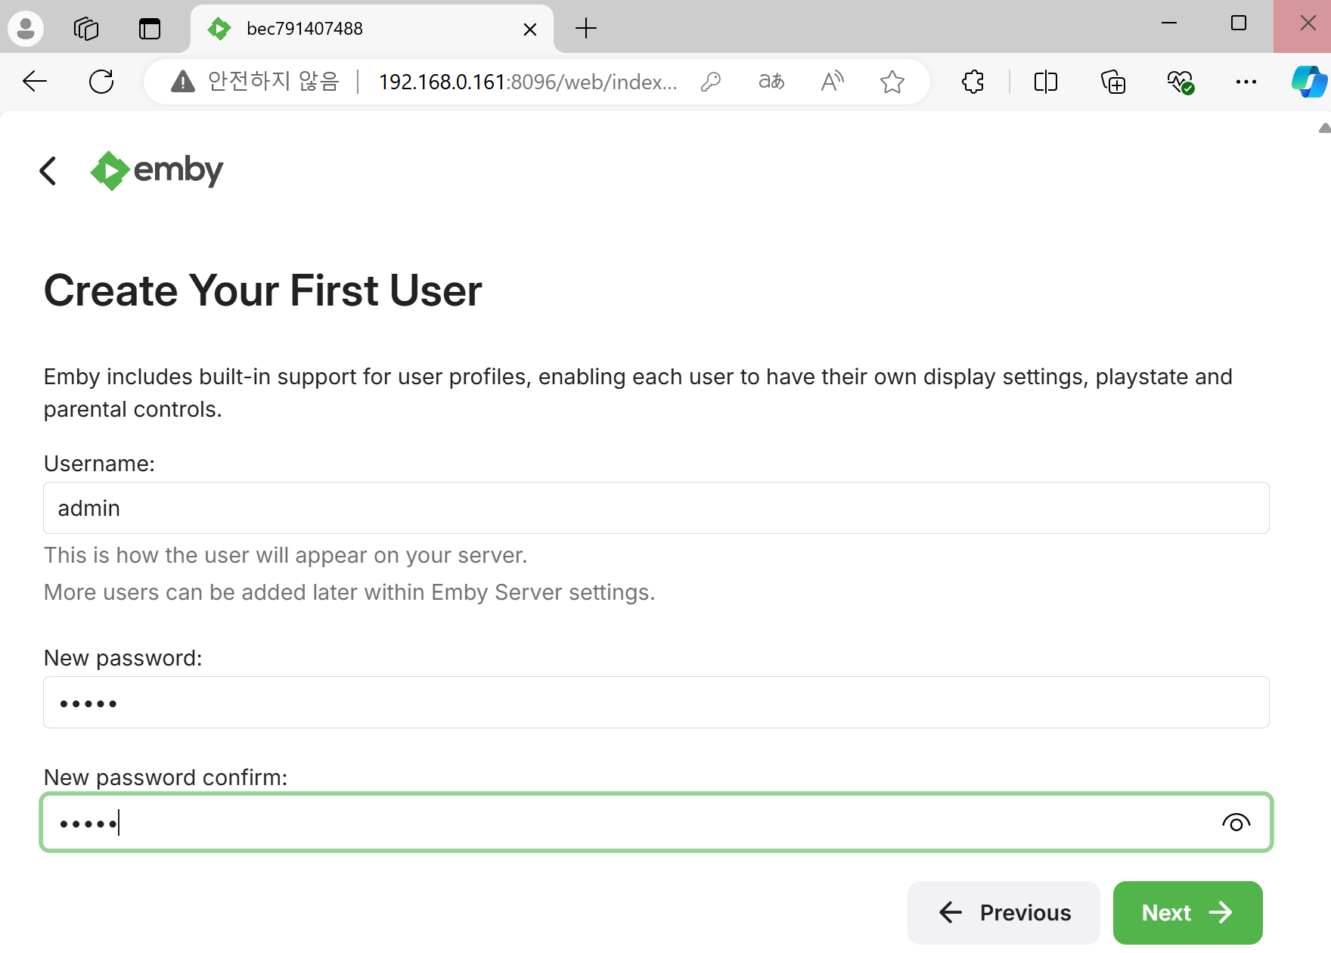The image size is (1331, 953).
Task: Open a new browser tab
Action: coord(586,28)
